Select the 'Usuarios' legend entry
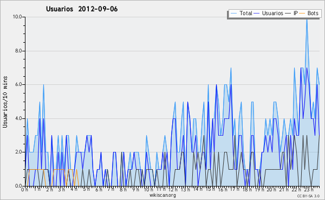Image resolution: width=325 pixels, height=200 pixels. 272,13
